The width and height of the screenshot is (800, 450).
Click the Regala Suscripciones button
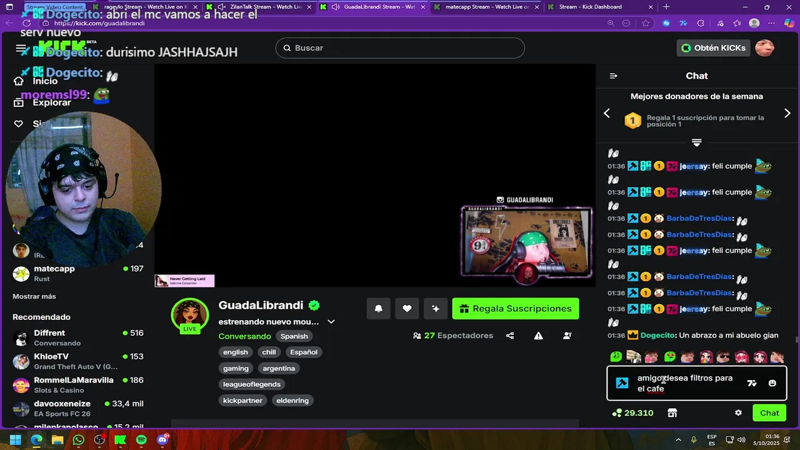pyautogui.click(x=516, y=308)
